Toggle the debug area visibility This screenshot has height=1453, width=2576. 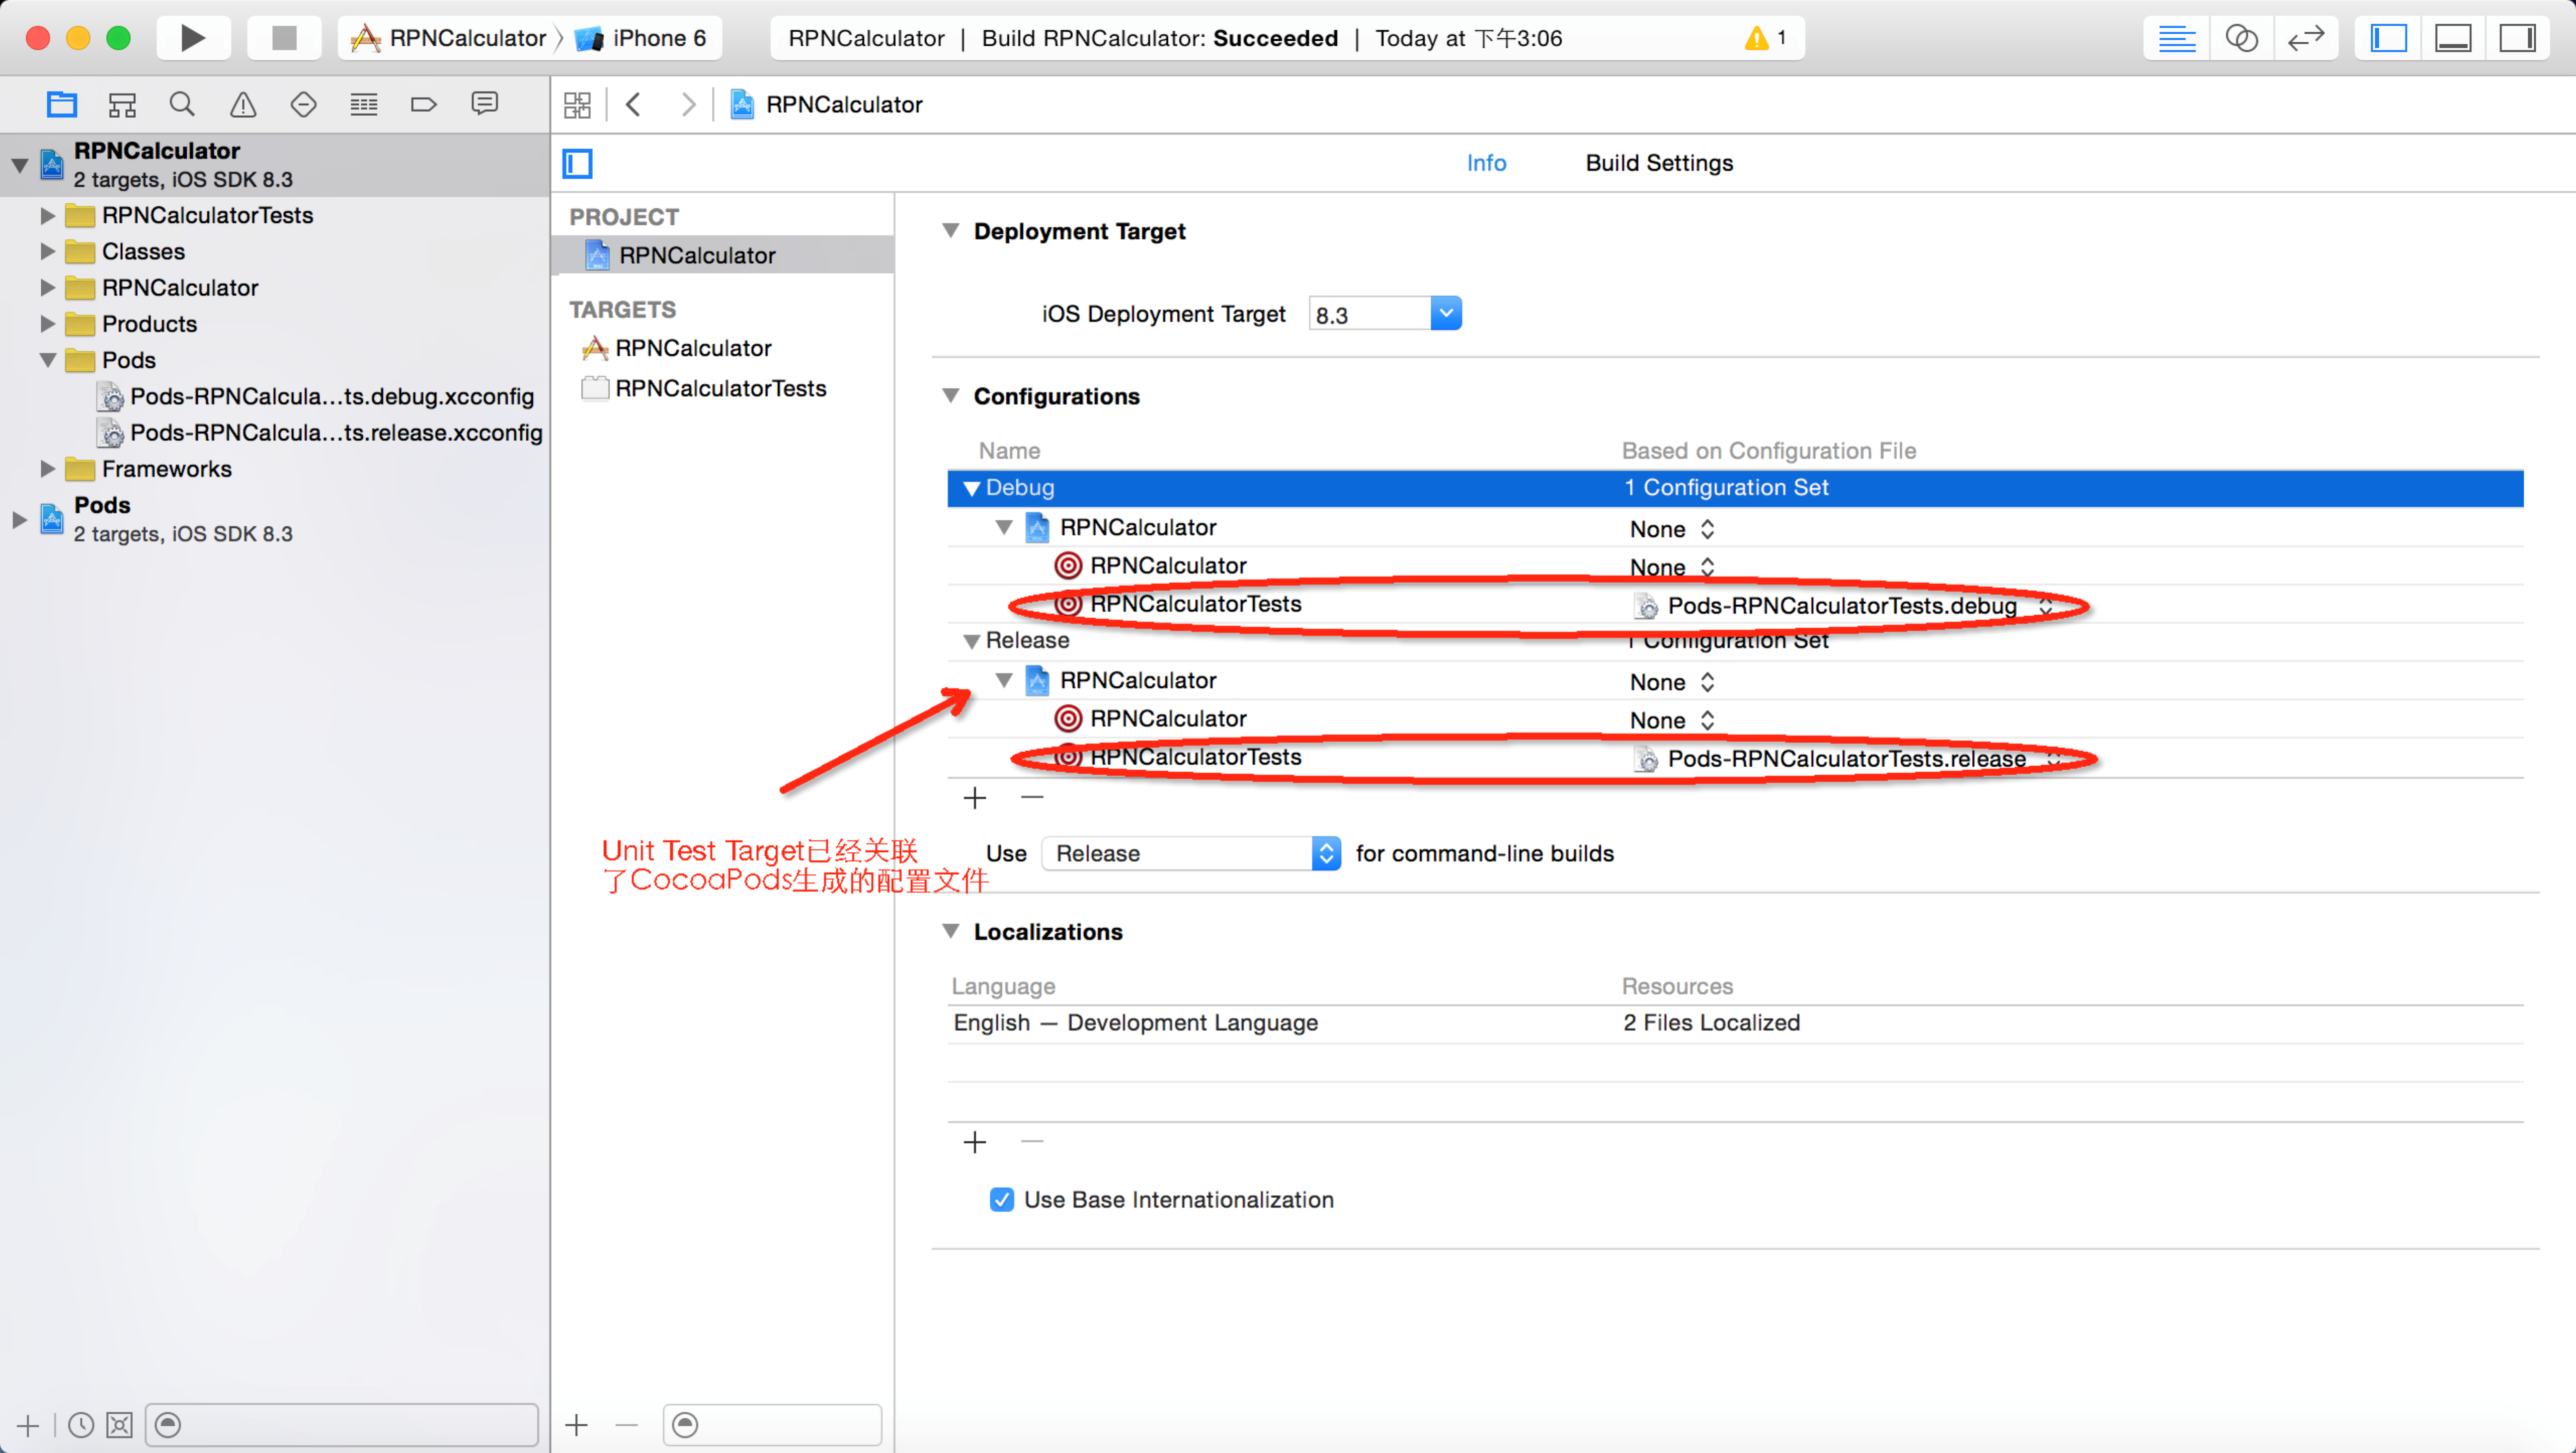[x=2453, y=38]
